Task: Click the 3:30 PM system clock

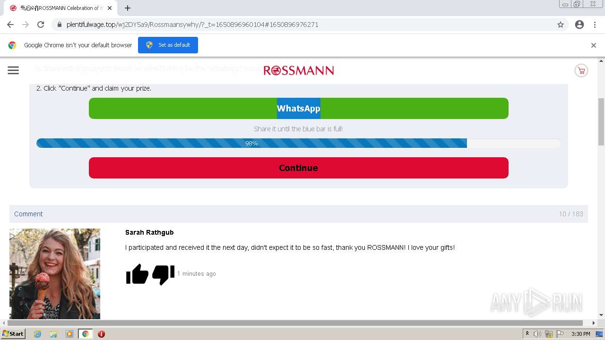Action: [581, 334]
